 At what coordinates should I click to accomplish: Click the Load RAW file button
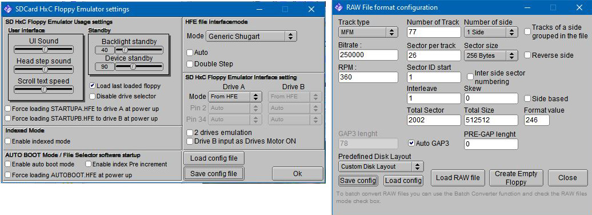click(458, 178)
